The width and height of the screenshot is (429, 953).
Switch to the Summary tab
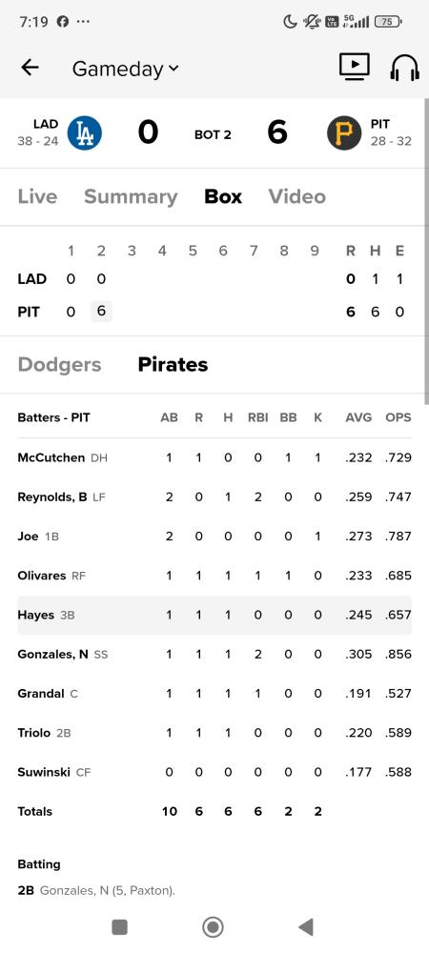point(131,196)
